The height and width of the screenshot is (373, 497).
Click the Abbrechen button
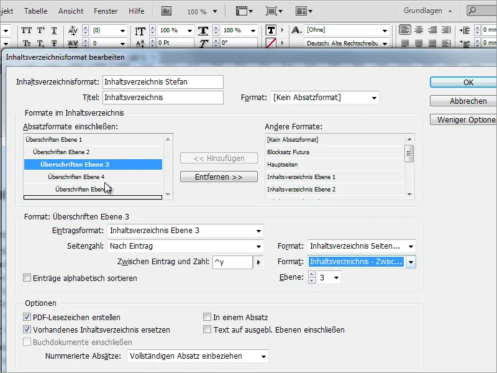tap(463, 101)
